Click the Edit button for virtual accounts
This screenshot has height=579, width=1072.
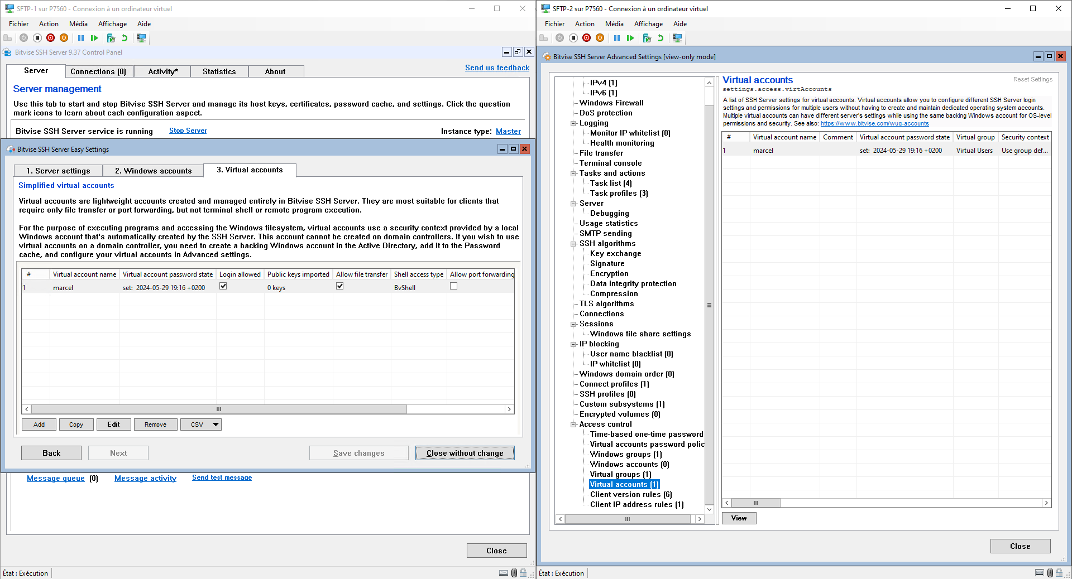tap(114, 424)
